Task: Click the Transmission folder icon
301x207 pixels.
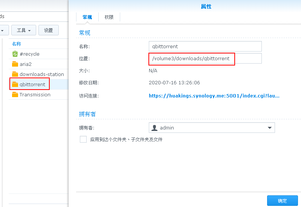Action: [x=15, y=94]
